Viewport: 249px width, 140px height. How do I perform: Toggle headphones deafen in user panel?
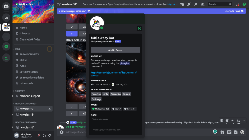44,135
